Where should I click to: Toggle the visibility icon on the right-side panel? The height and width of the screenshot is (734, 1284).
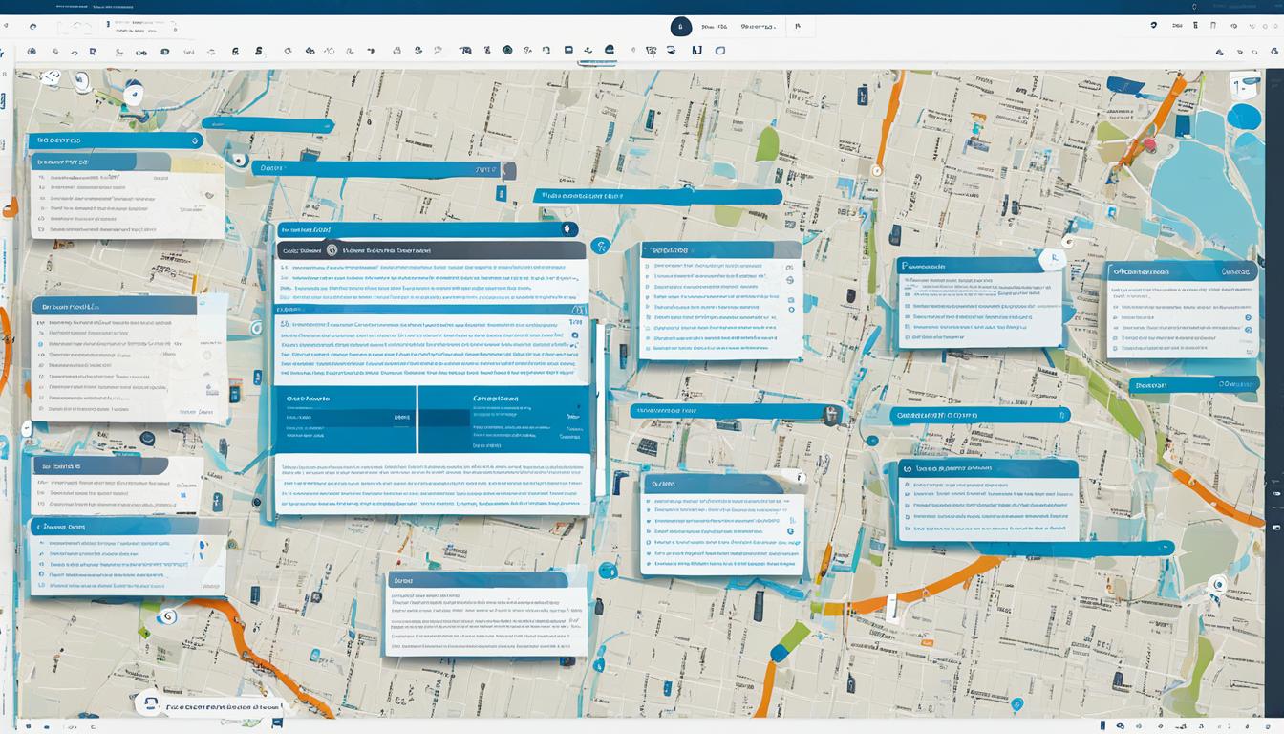[1248, 317]
